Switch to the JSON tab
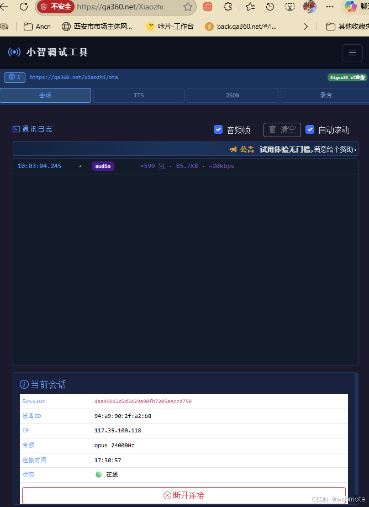Image resolution: width=369 pixels, height=507 pixels. click(x=233, y=96)
